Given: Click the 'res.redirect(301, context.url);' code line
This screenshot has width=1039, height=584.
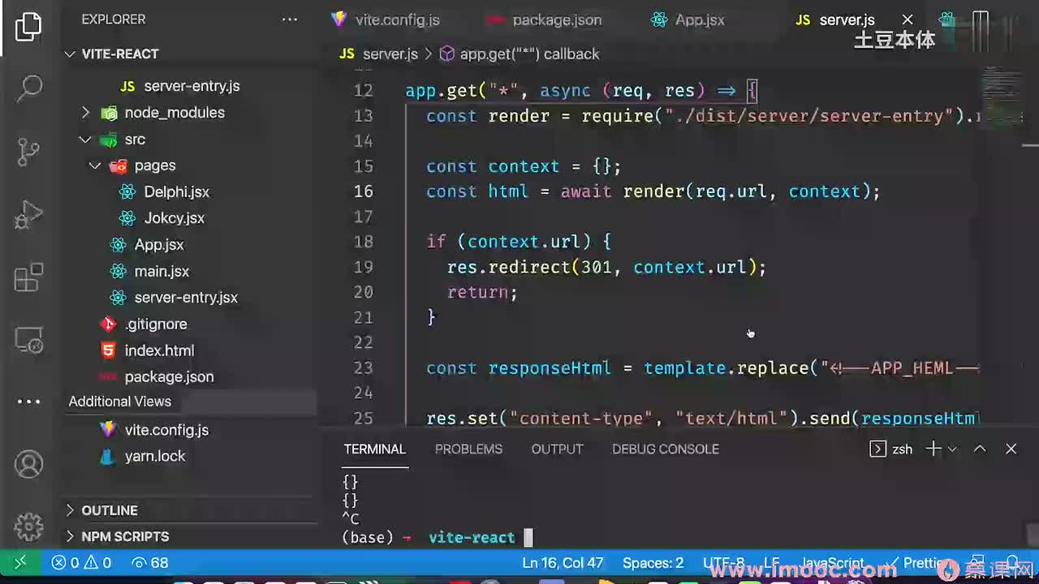Looking at the screenshot, I should [x=606, y=267].
